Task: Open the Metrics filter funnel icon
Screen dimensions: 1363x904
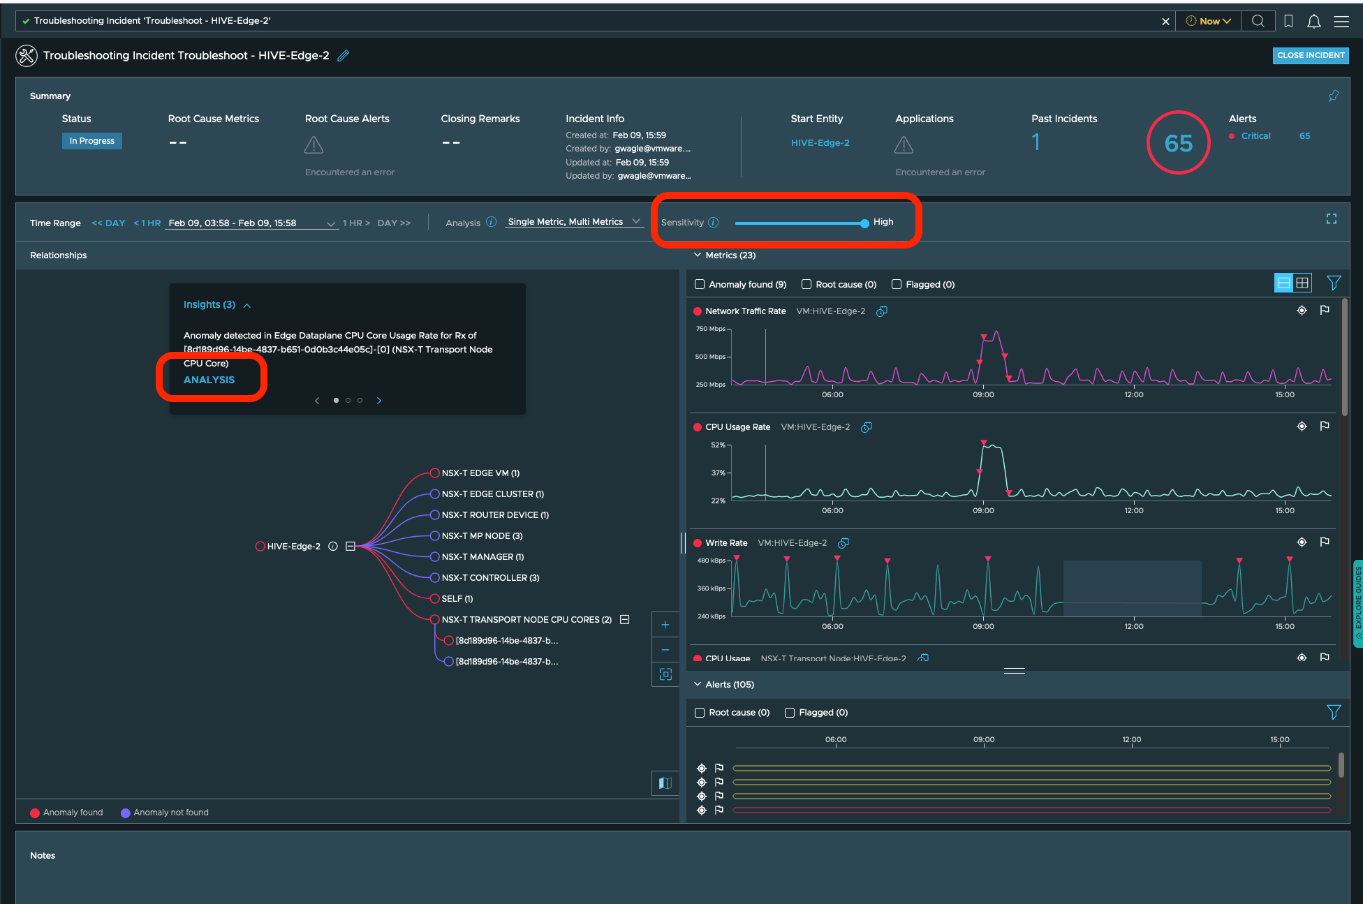Action: tap(1334, 283)
